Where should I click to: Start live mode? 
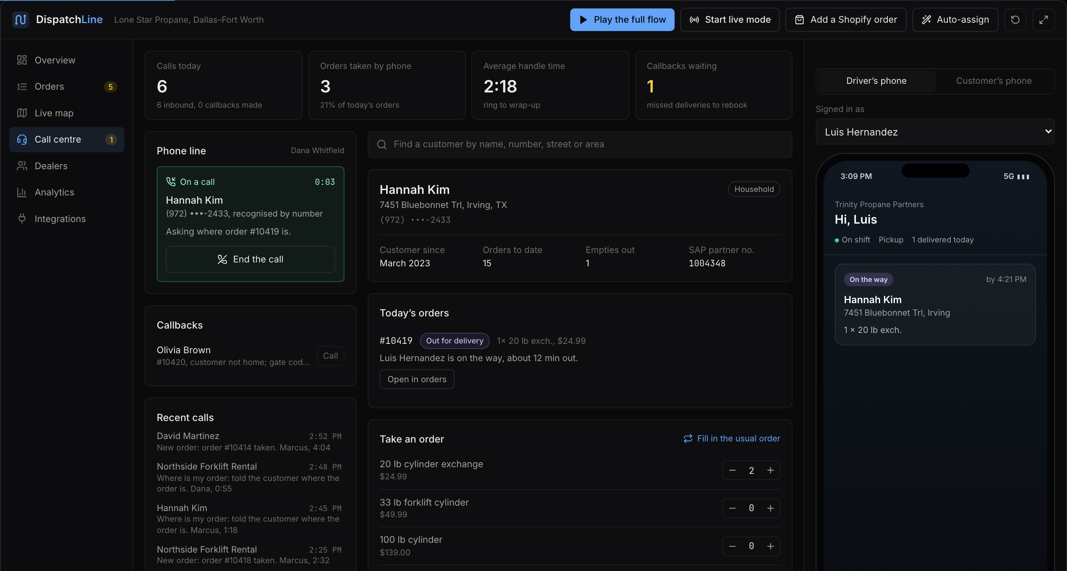tap(730, 20)
